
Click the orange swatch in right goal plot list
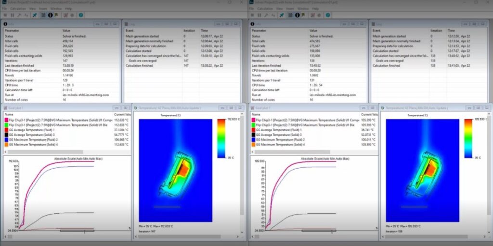pos(253,144)
